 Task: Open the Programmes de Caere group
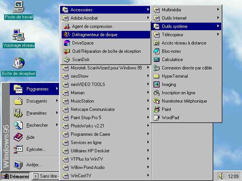pyautogui.click(x=105, y=134)
